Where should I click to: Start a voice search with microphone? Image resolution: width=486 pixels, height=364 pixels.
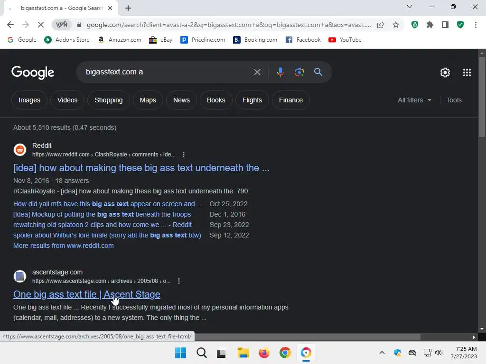280,72
